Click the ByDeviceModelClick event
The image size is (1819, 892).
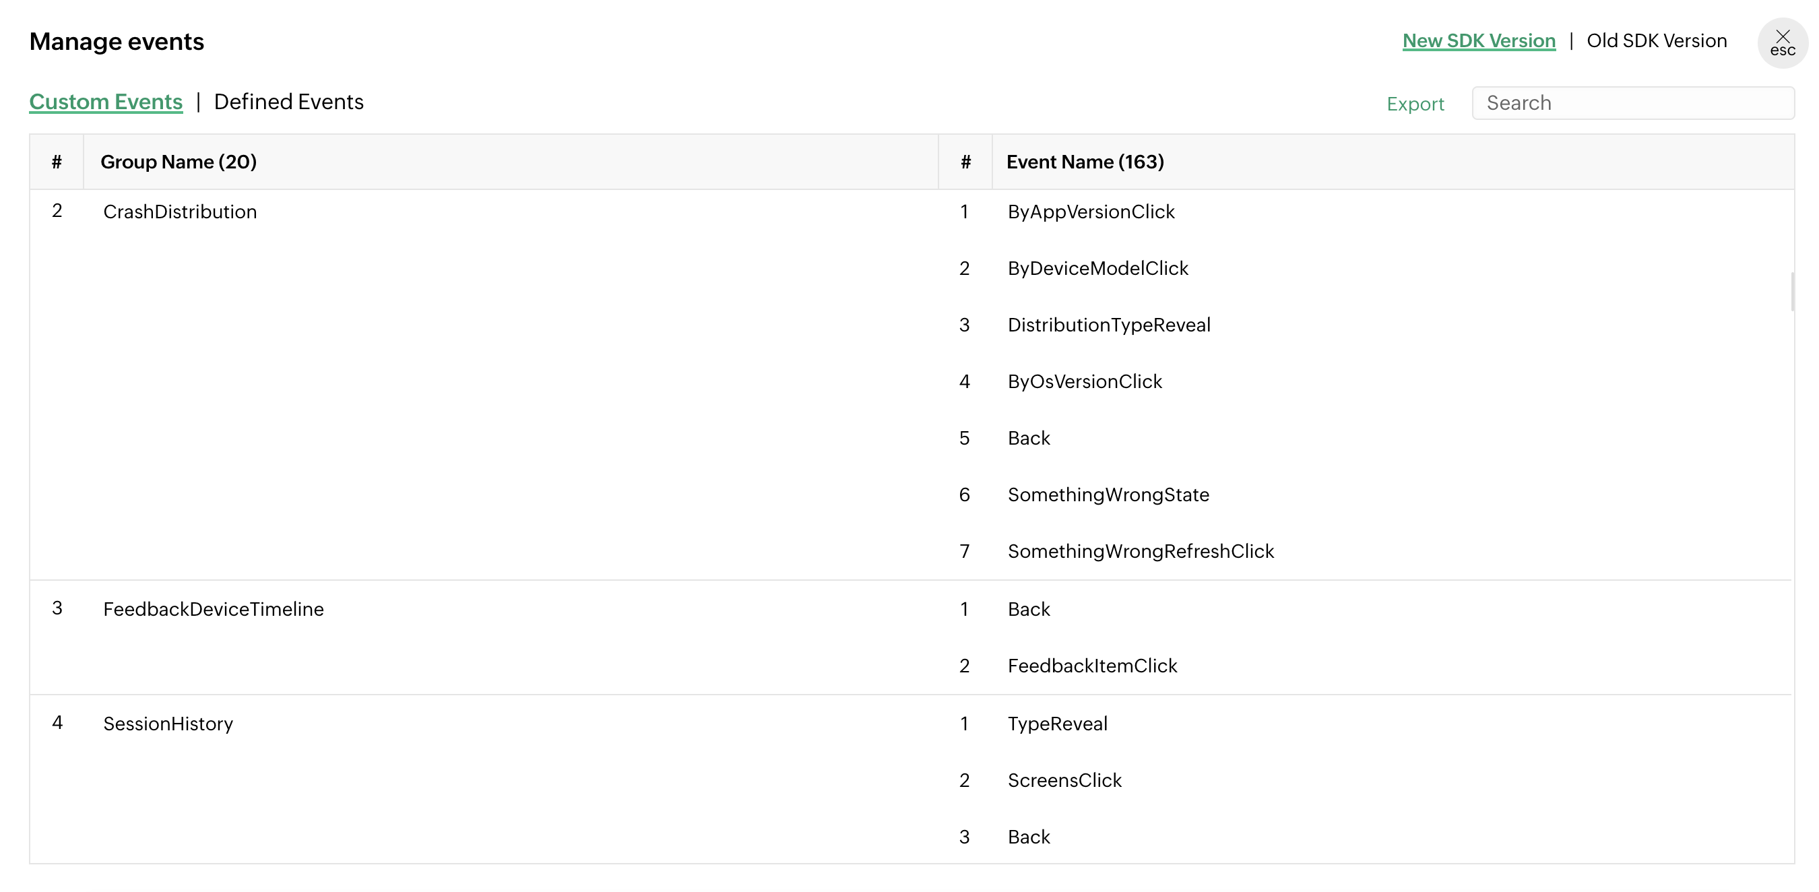(x=1097, y=268)
